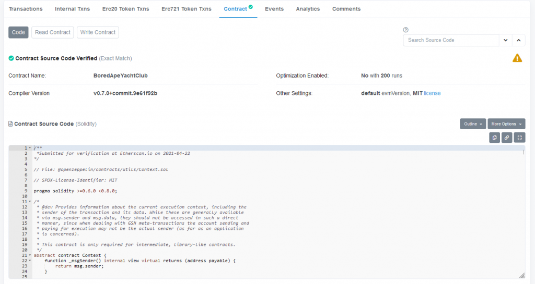Collapse comment block at line 11
535x284 pixels.
coord(30,202)
